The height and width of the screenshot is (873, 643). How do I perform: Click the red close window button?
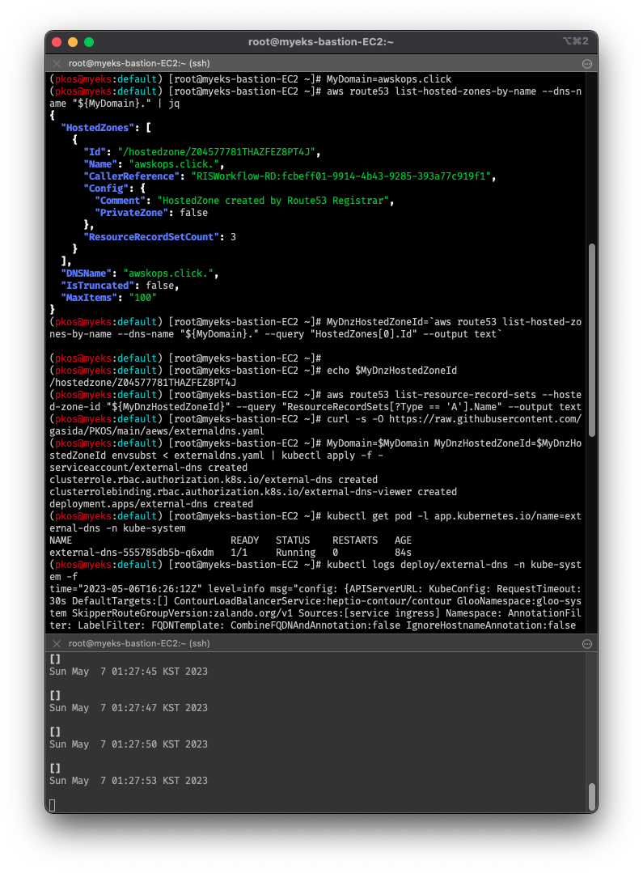coord(57,42)
